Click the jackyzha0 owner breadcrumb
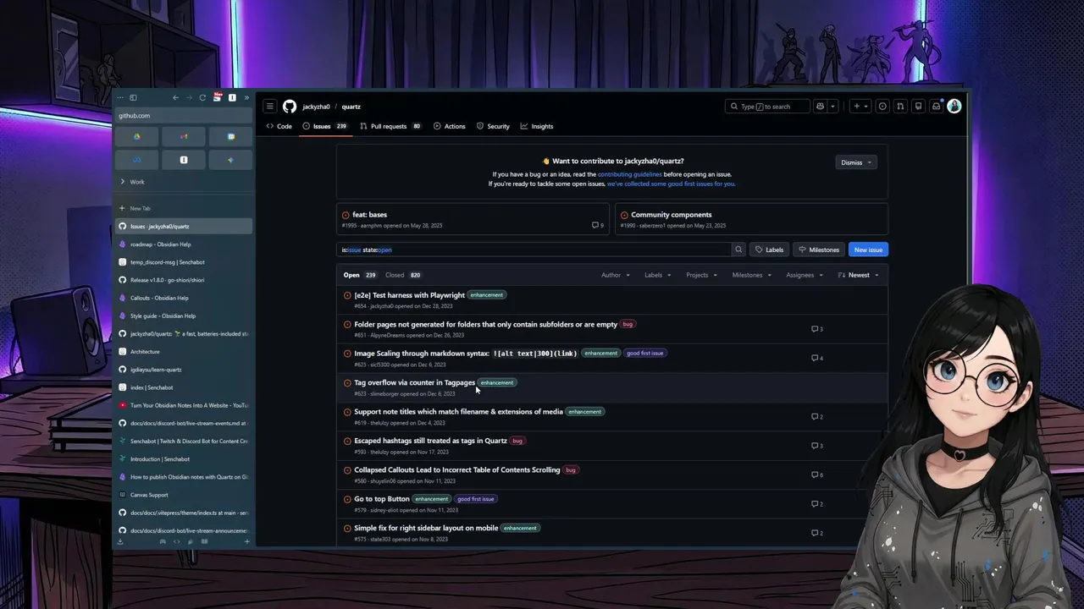 [316, 107]
